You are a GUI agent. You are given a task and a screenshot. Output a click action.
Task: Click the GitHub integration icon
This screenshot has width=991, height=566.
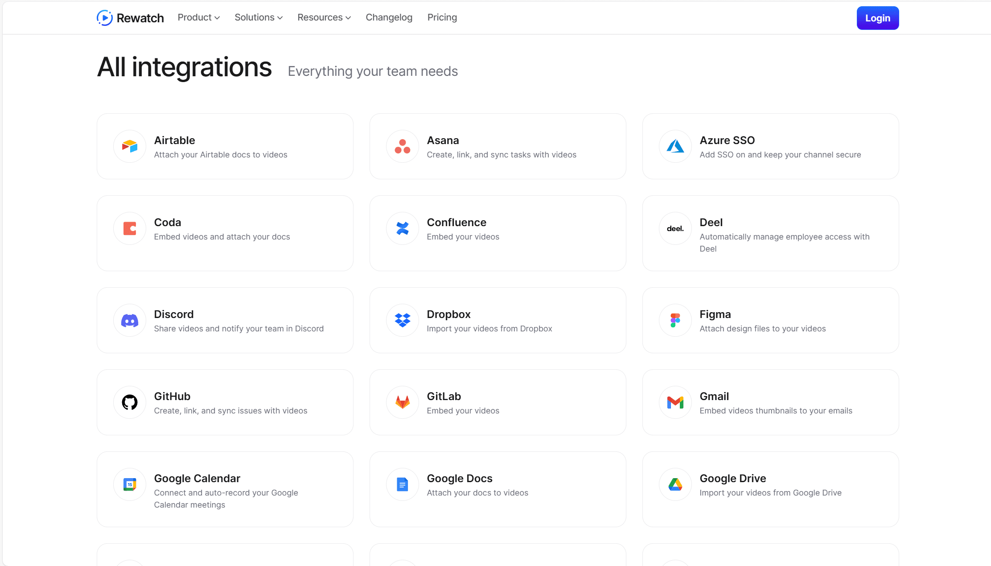point(129,402)
